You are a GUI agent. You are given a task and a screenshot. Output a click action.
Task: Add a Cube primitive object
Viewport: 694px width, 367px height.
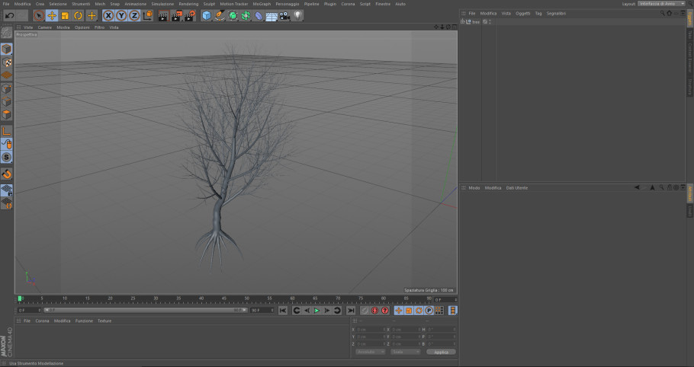click(206, 16)
